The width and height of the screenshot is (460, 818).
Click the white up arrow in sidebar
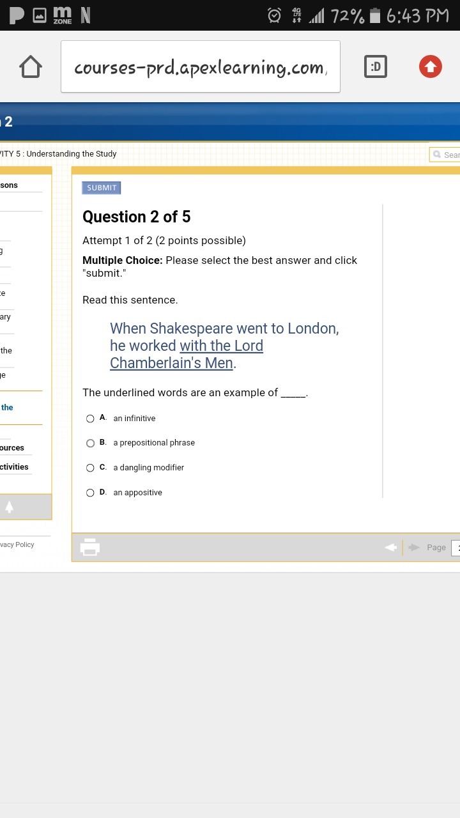[x=10, y=507]
